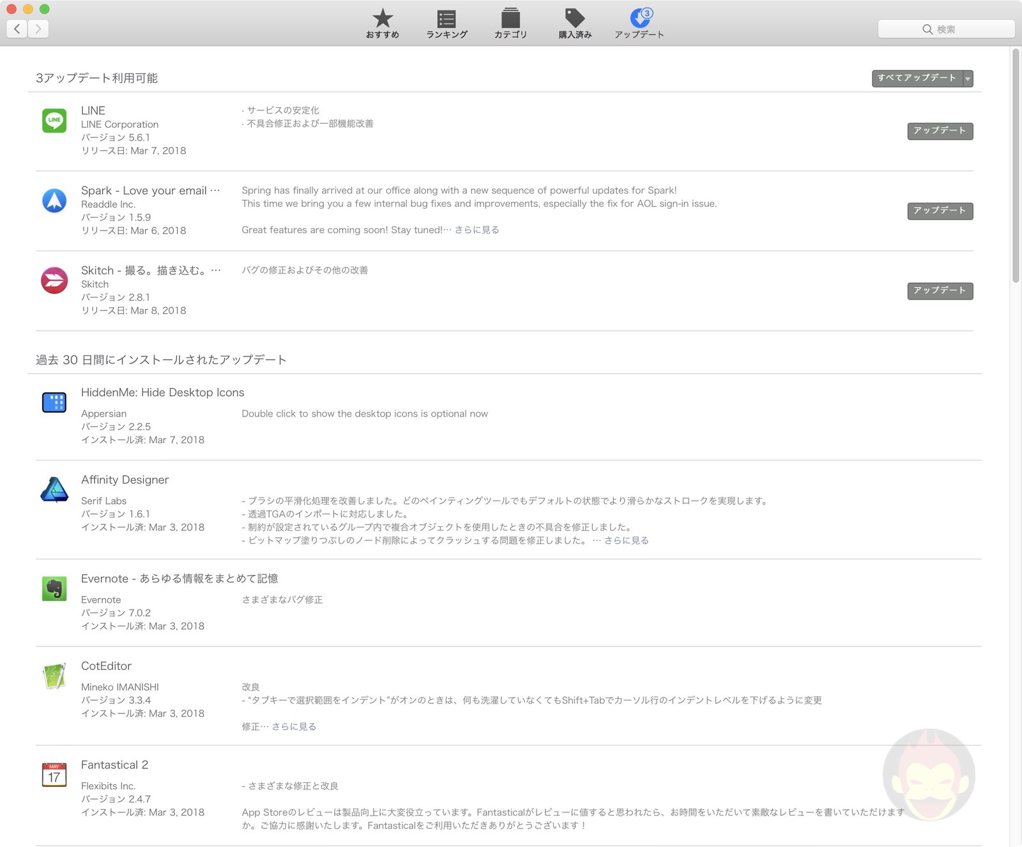Screen dimensions: 1022x847
Task: Click the Affinity Designer app icon
Action: point(54,490)
